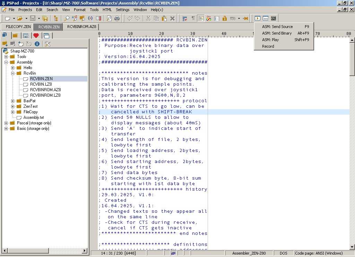
Task: Expand the BasPat folder node
Action: point(13,101)
